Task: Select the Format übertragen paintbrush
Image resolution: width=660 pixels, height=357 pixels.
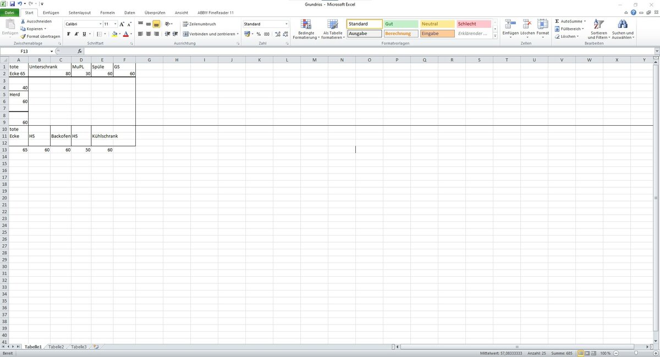Action: click(x=23, y=36)
